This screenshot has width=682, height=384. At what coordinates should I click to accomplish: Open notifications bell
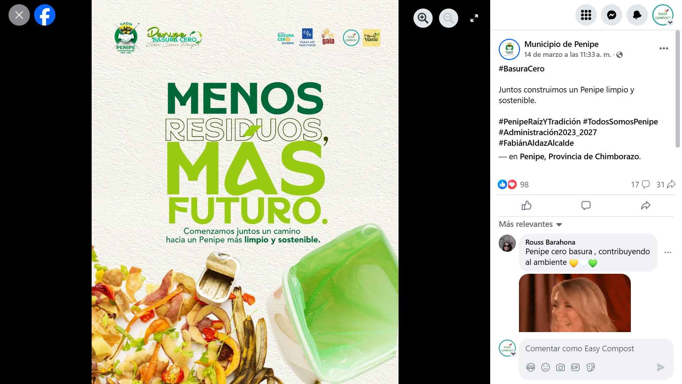click(x=637, y=15)
